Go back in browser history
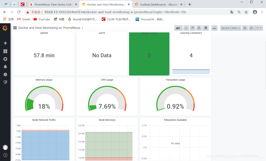Viewport: 266px width, 161px height. click(5, 12)
